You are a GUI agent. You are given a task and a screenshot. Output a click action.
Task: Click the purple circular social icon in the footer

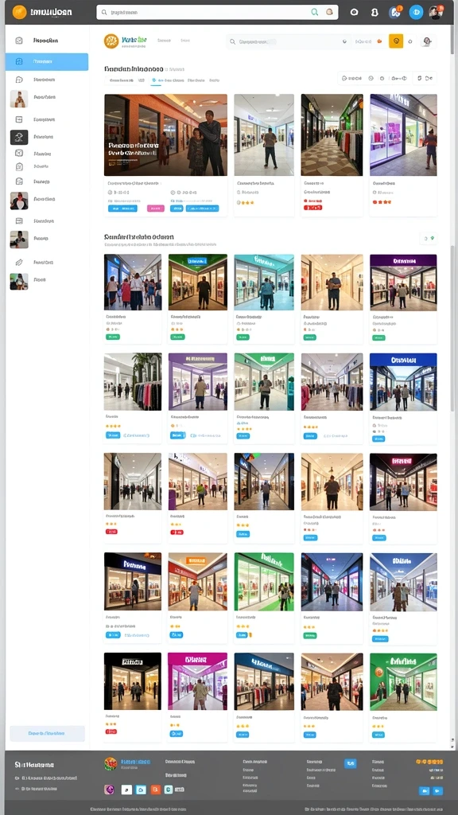(109, 790)
